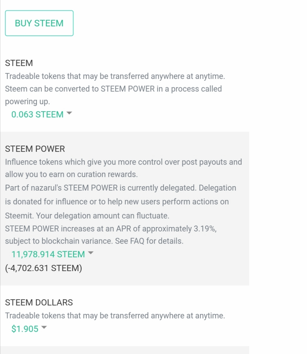
Task: Click the 'powering up.' text
Action: click(x=28, y=102)
